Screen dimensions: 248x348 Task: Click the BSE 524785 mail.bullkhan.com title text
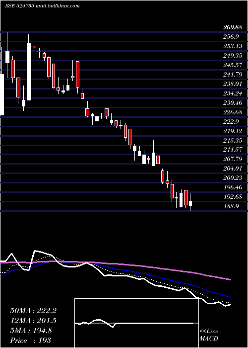pyautogui.click(x=42, y=6)
